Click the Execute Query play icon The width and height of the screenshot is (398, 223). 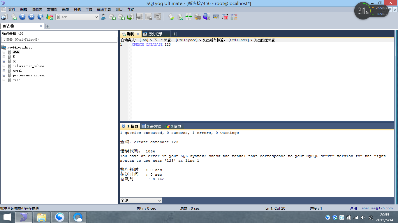[x=22, y=17]
